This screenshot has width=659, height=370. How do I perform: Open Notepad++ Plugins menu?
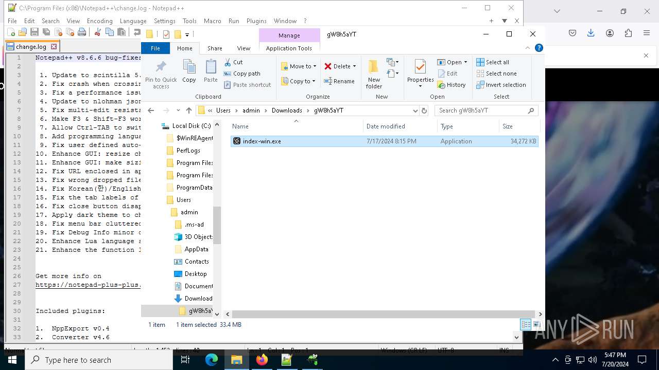click(x=256, y=21)
